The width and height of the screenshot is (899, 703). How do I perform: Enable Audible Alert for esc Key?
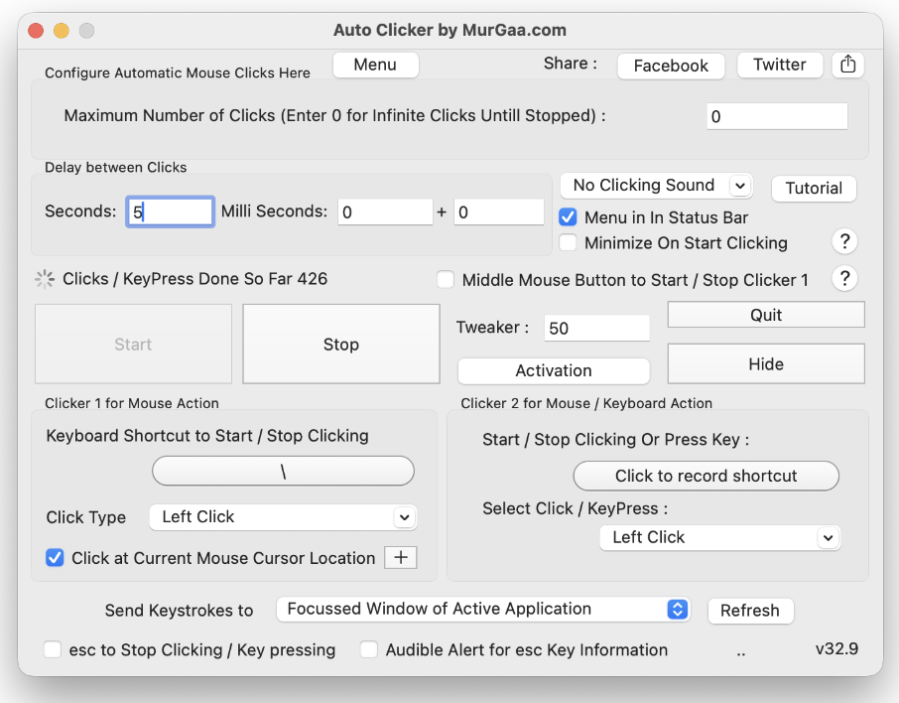369,650
